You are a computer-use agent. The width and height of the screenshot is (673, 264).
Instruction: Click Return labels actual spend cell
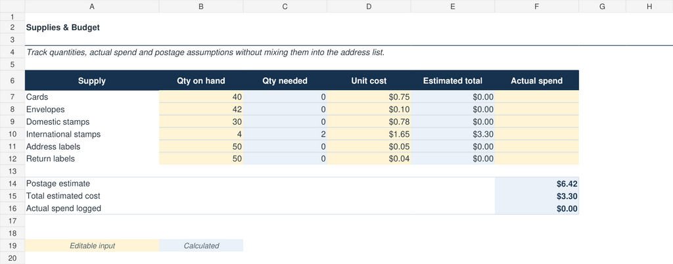tap(536, 158)
